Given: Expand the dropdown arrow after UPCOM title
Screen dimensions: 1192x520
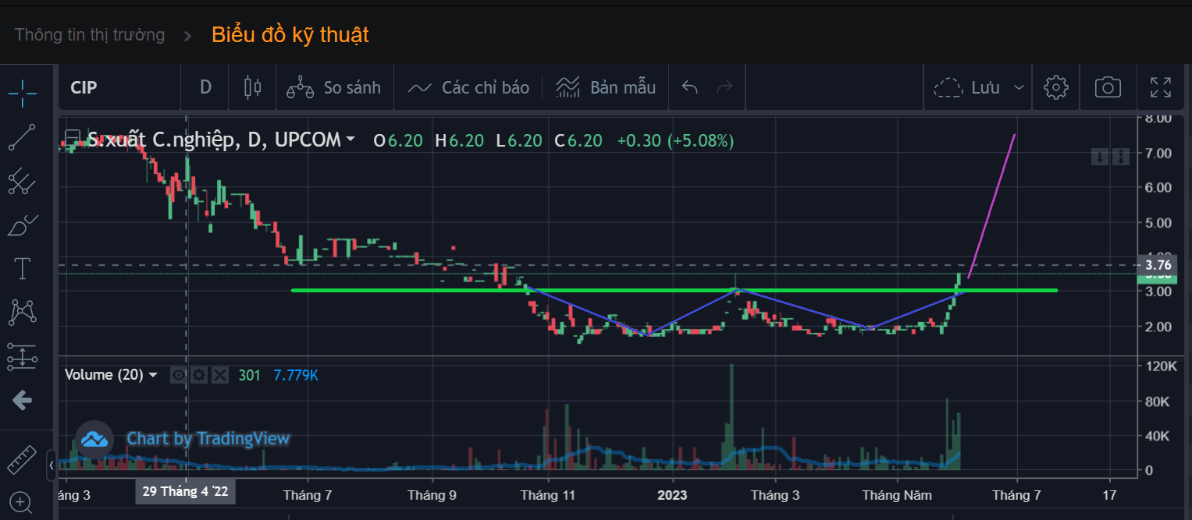Looking at the screenshot, I should coord(350,140).
